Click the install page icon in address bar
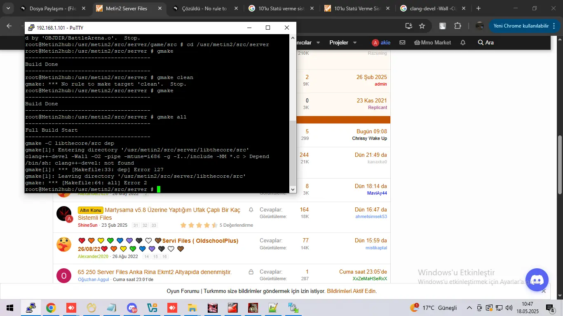 [408, 26]
